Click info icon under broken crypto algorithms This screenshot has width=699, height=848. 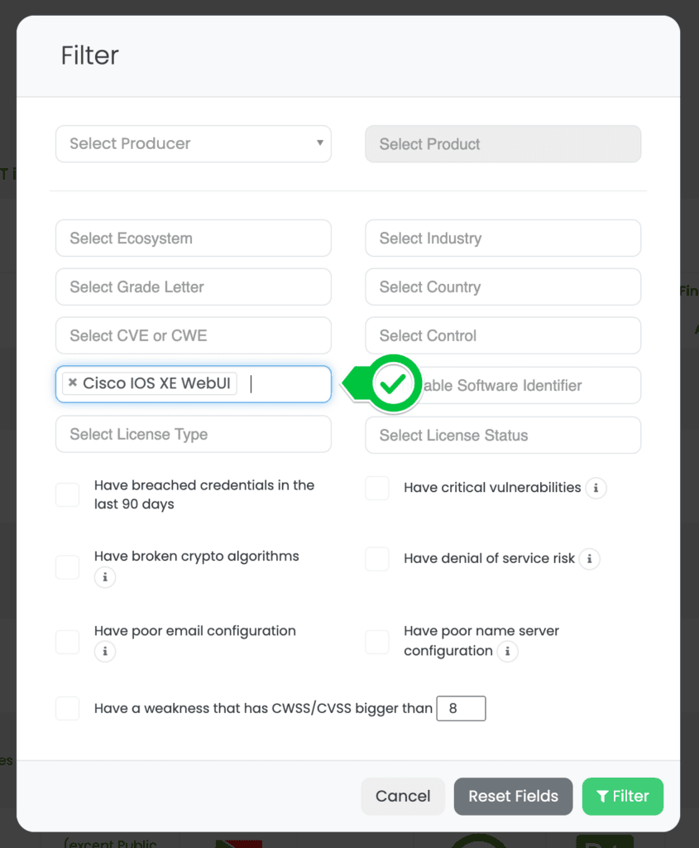[x=104, y=577]
